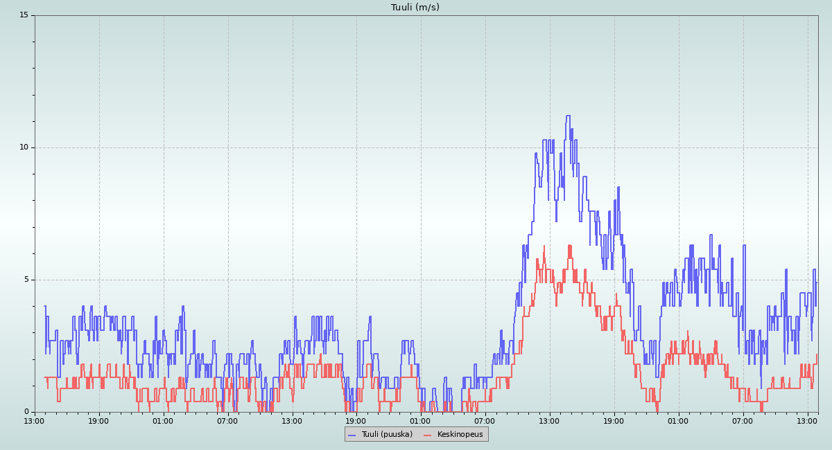Screen dimensions: 832x450
Task: Click the red line swatch in legend
Action: click(428, 435)
